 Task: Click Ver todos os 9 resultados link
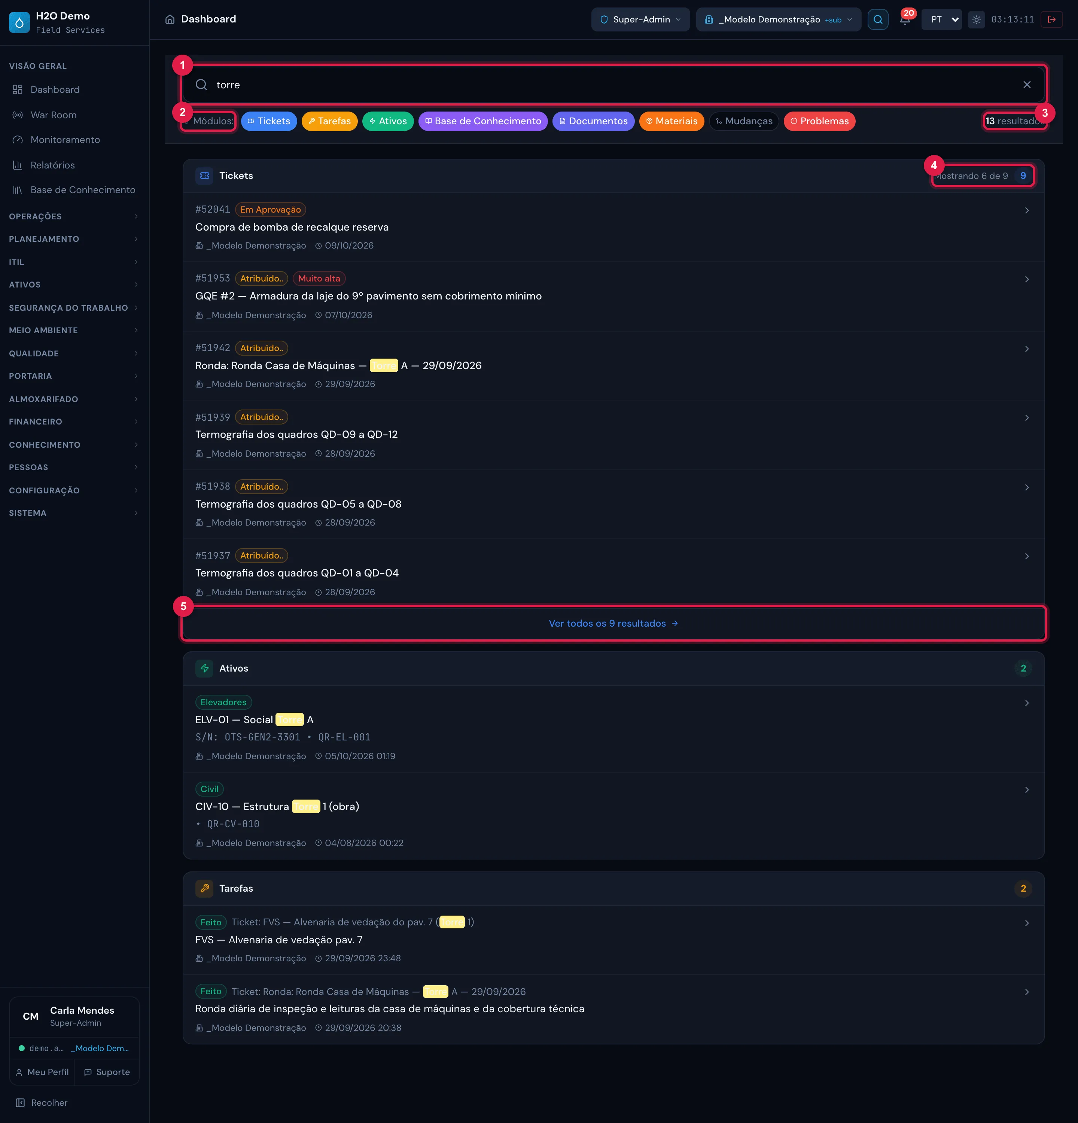click(613, 623)
